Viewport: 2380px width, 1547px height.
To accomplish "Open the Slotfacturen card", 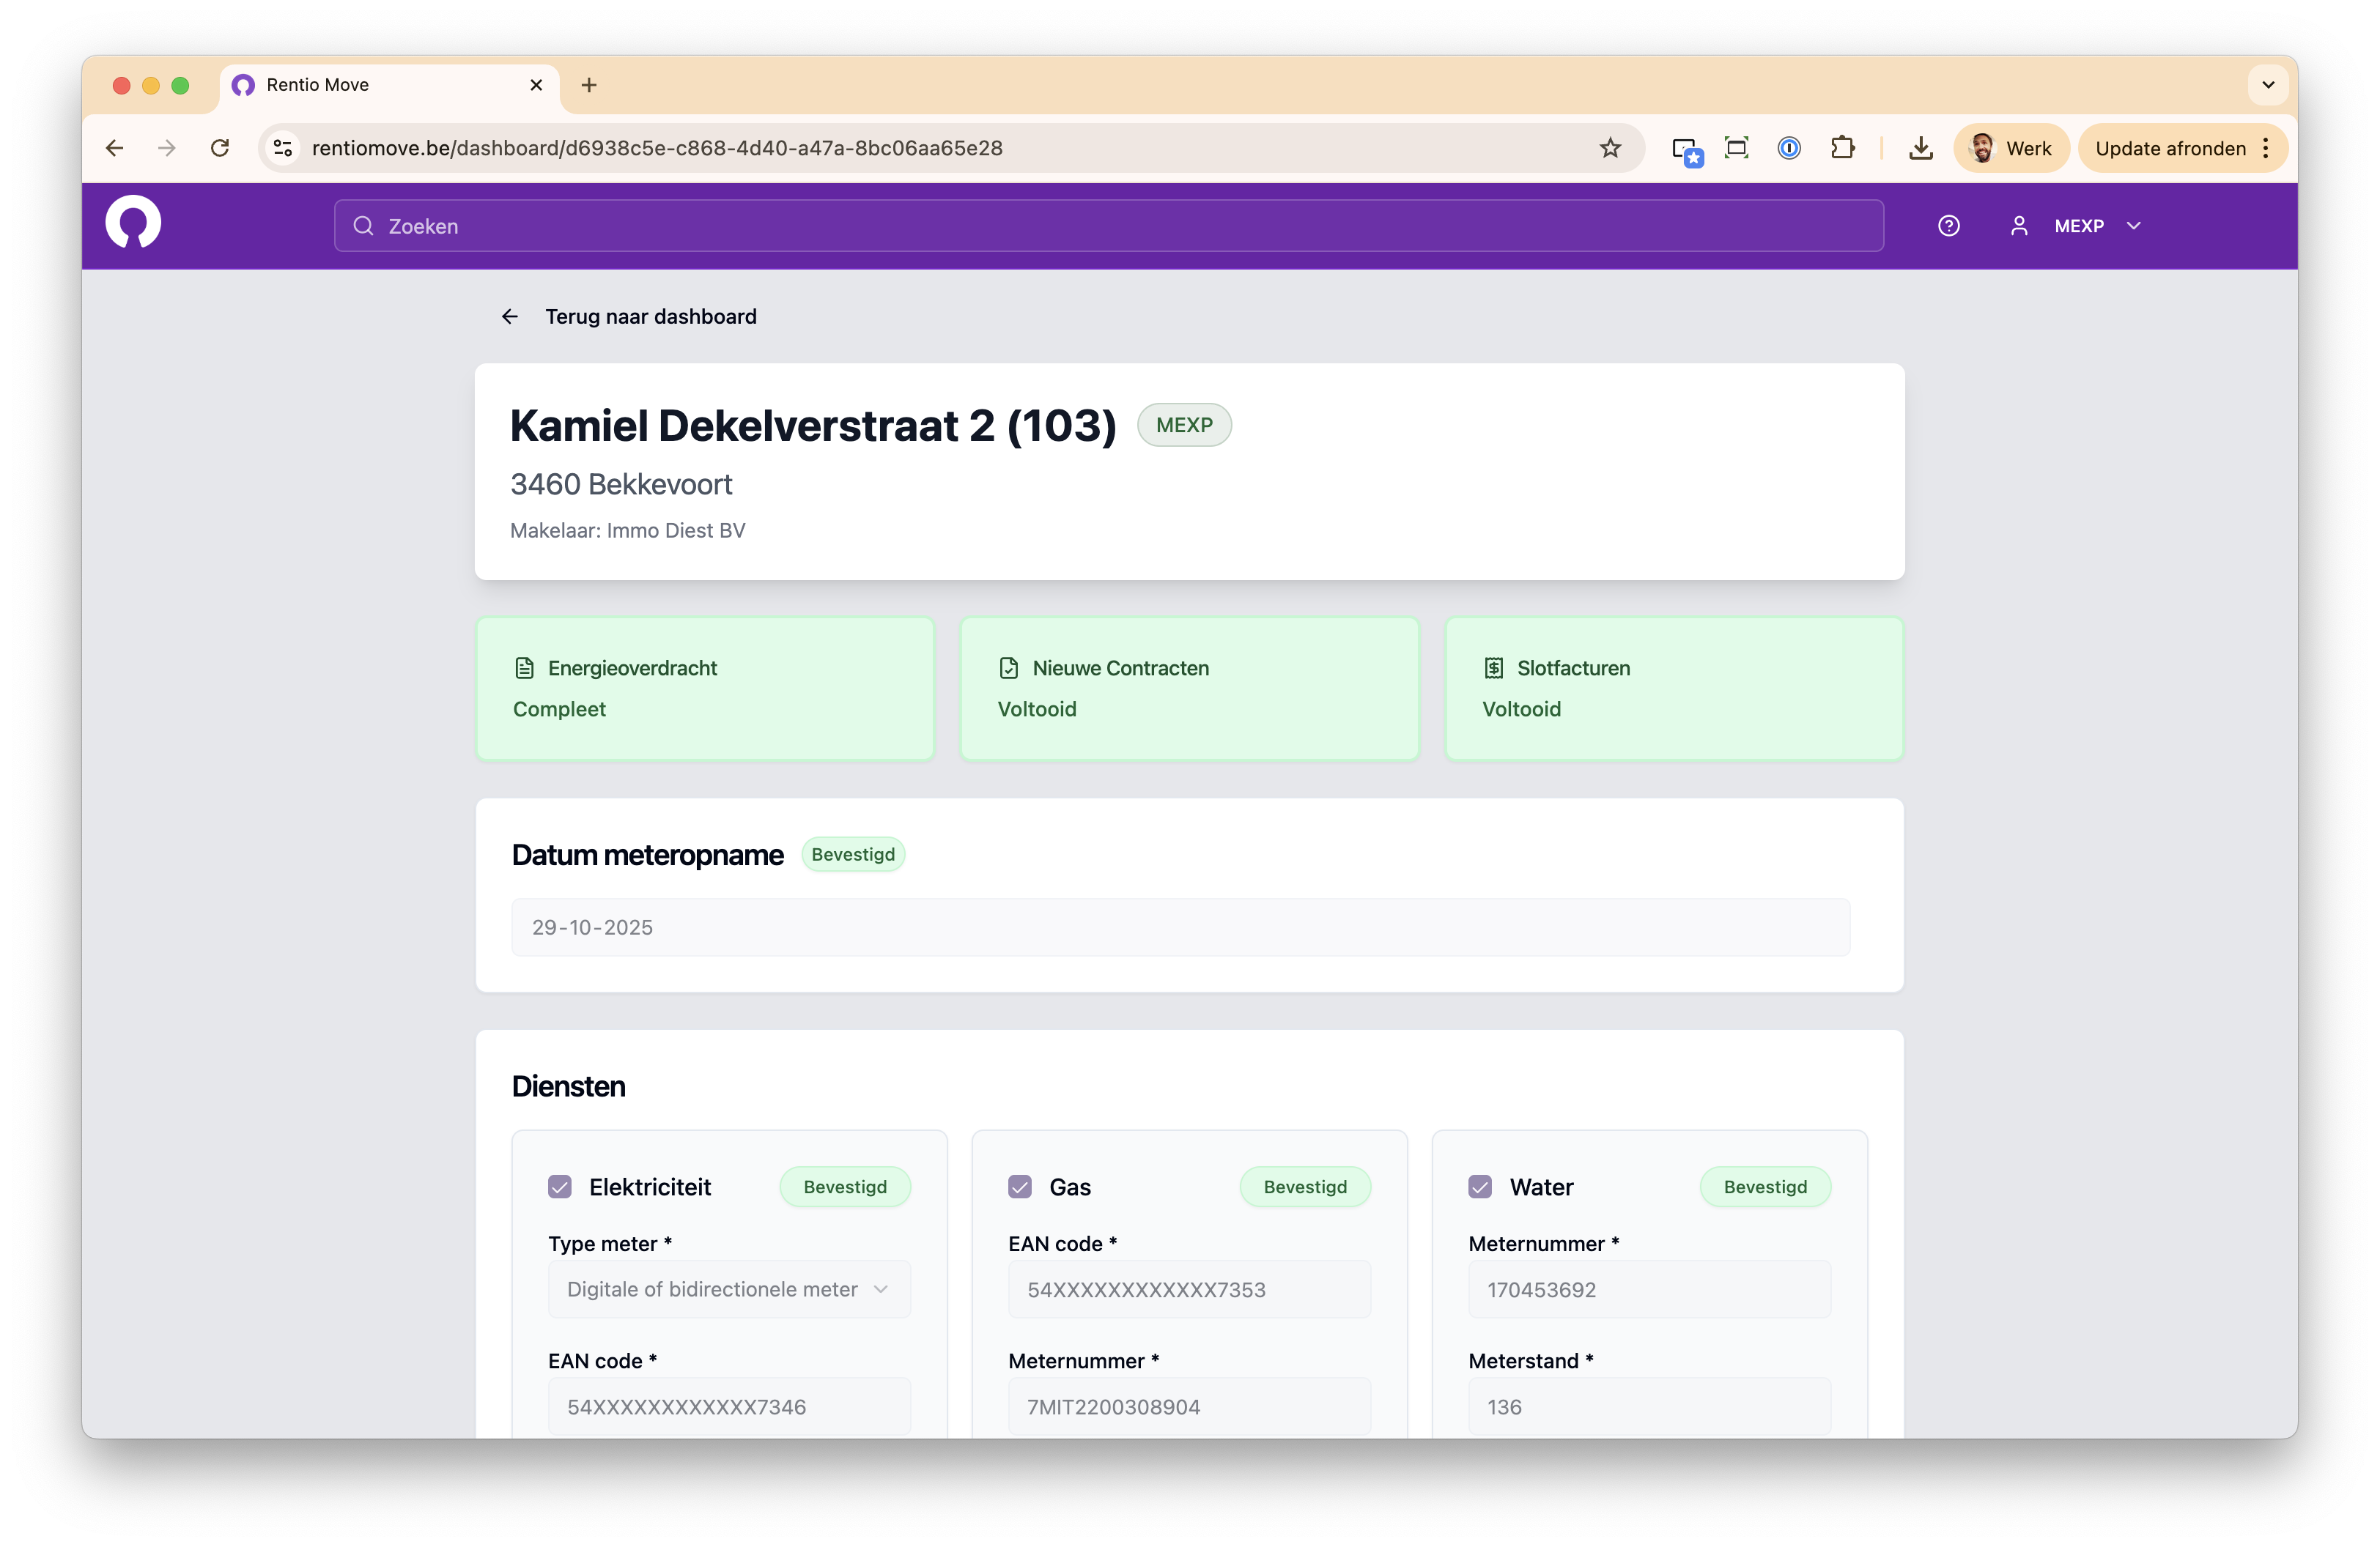I will pos(1673,689).
